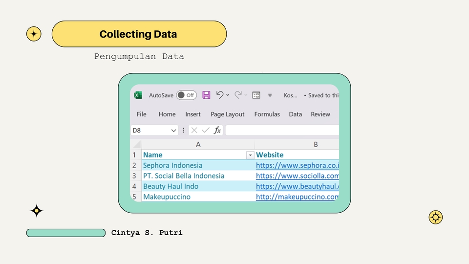Click the formula bar Cancel X icon
The image size is (469, 264).
[x=194, y=130]
